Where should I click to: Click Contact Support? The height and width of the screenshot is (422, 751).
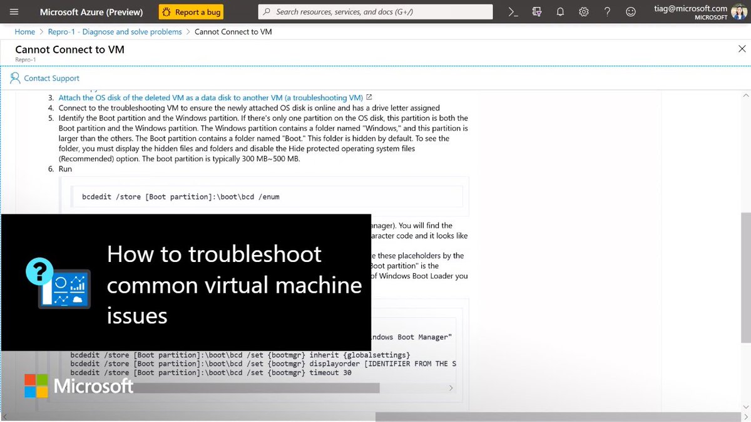tap(51, 78)
